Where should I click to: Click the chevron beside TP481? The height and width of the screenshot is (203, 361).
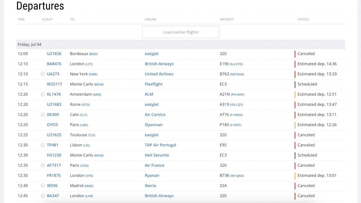click(43, 145)
